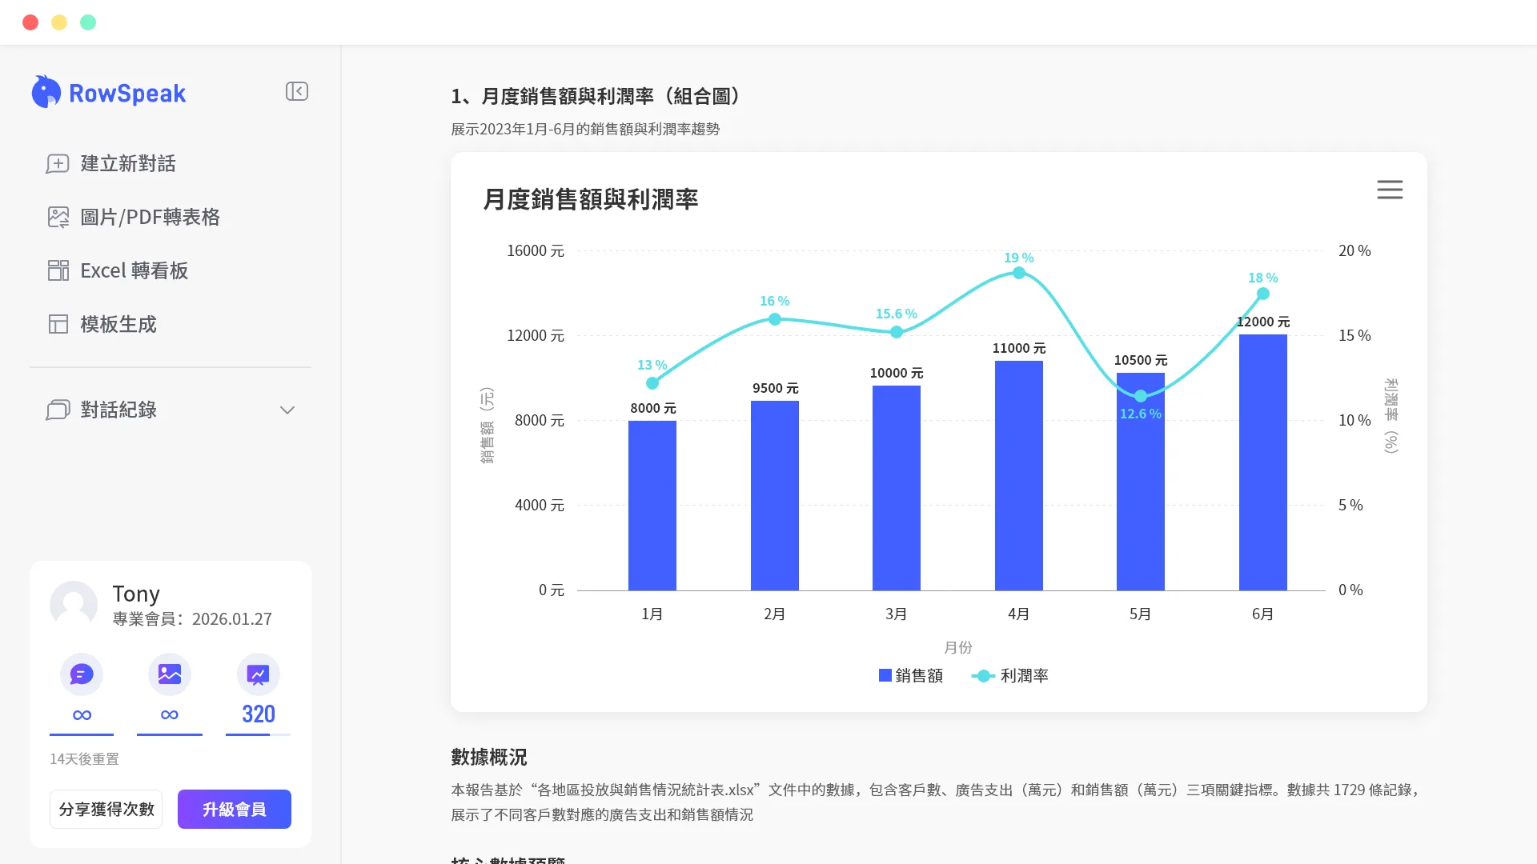
Task: Click the chat quota bubble icon
Action: (x=82, y=674)
